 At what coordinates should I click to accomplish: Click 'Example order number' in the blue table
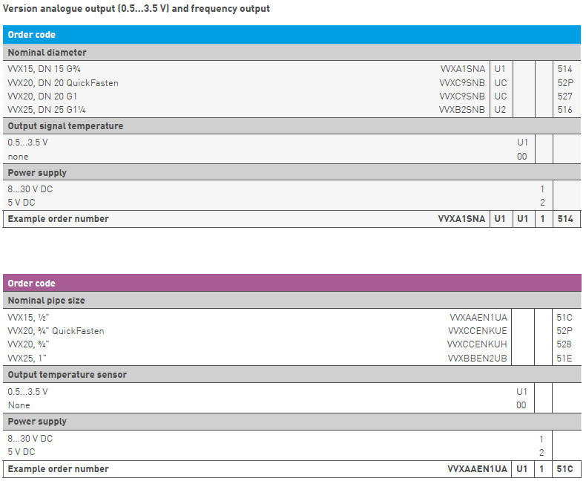click(x=59, y=218)
